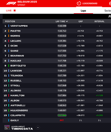Click the Interval column header

99,21
